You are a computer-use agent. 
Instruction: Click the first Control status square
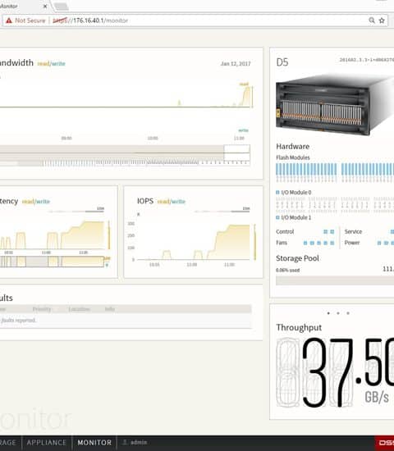coord(325,232)
